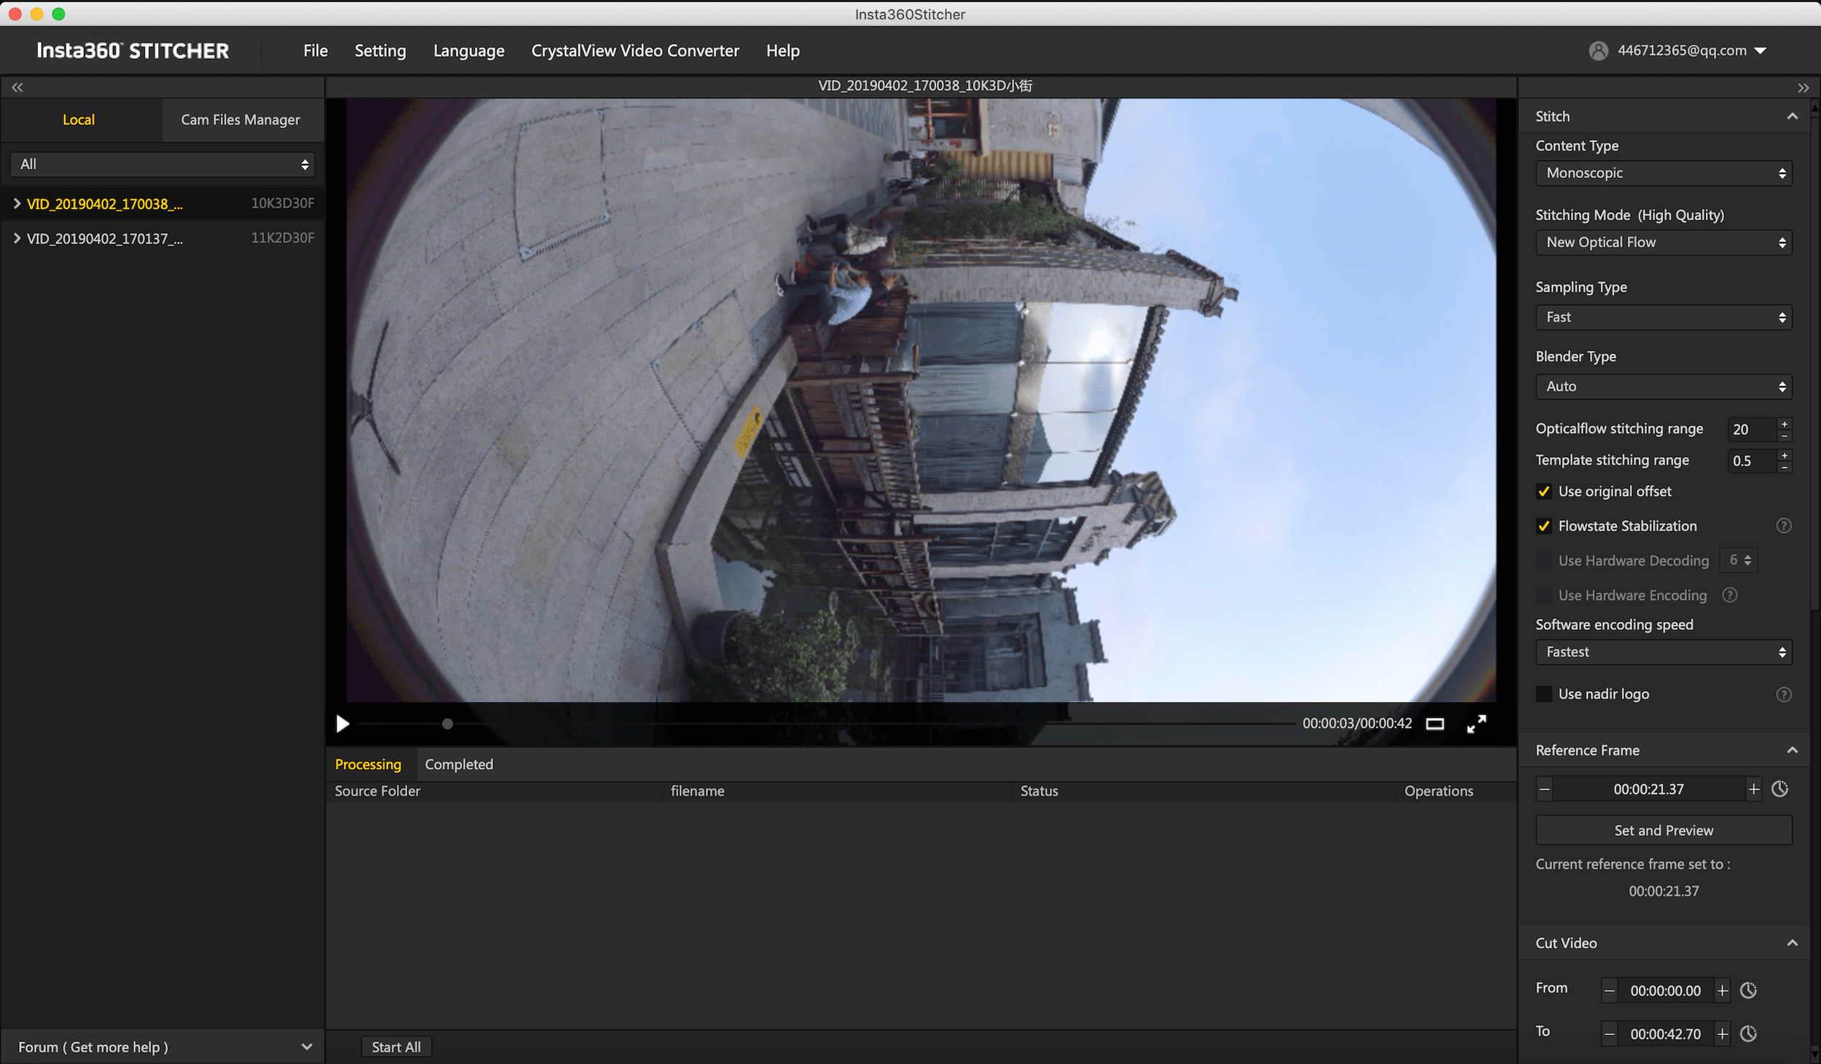Play the video preview
1821x1064 pixels.
point(342,724)
